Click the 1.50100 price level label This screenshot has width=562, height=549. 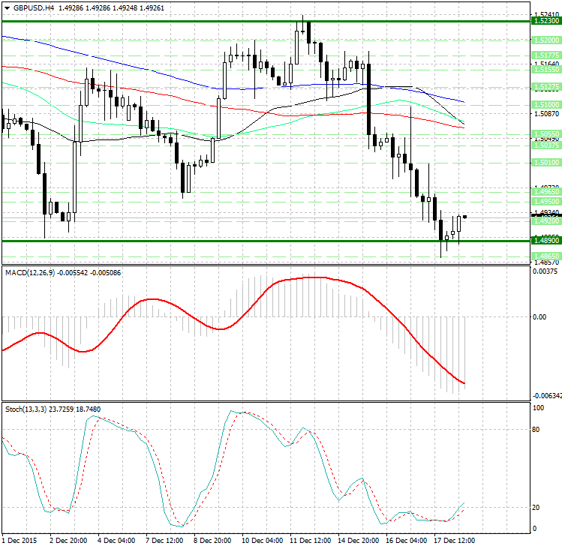pyautogui.click(x=545, y=162)
